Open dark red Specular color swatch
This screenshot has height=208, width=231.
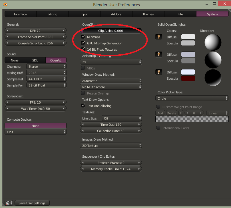pos(188,78)
